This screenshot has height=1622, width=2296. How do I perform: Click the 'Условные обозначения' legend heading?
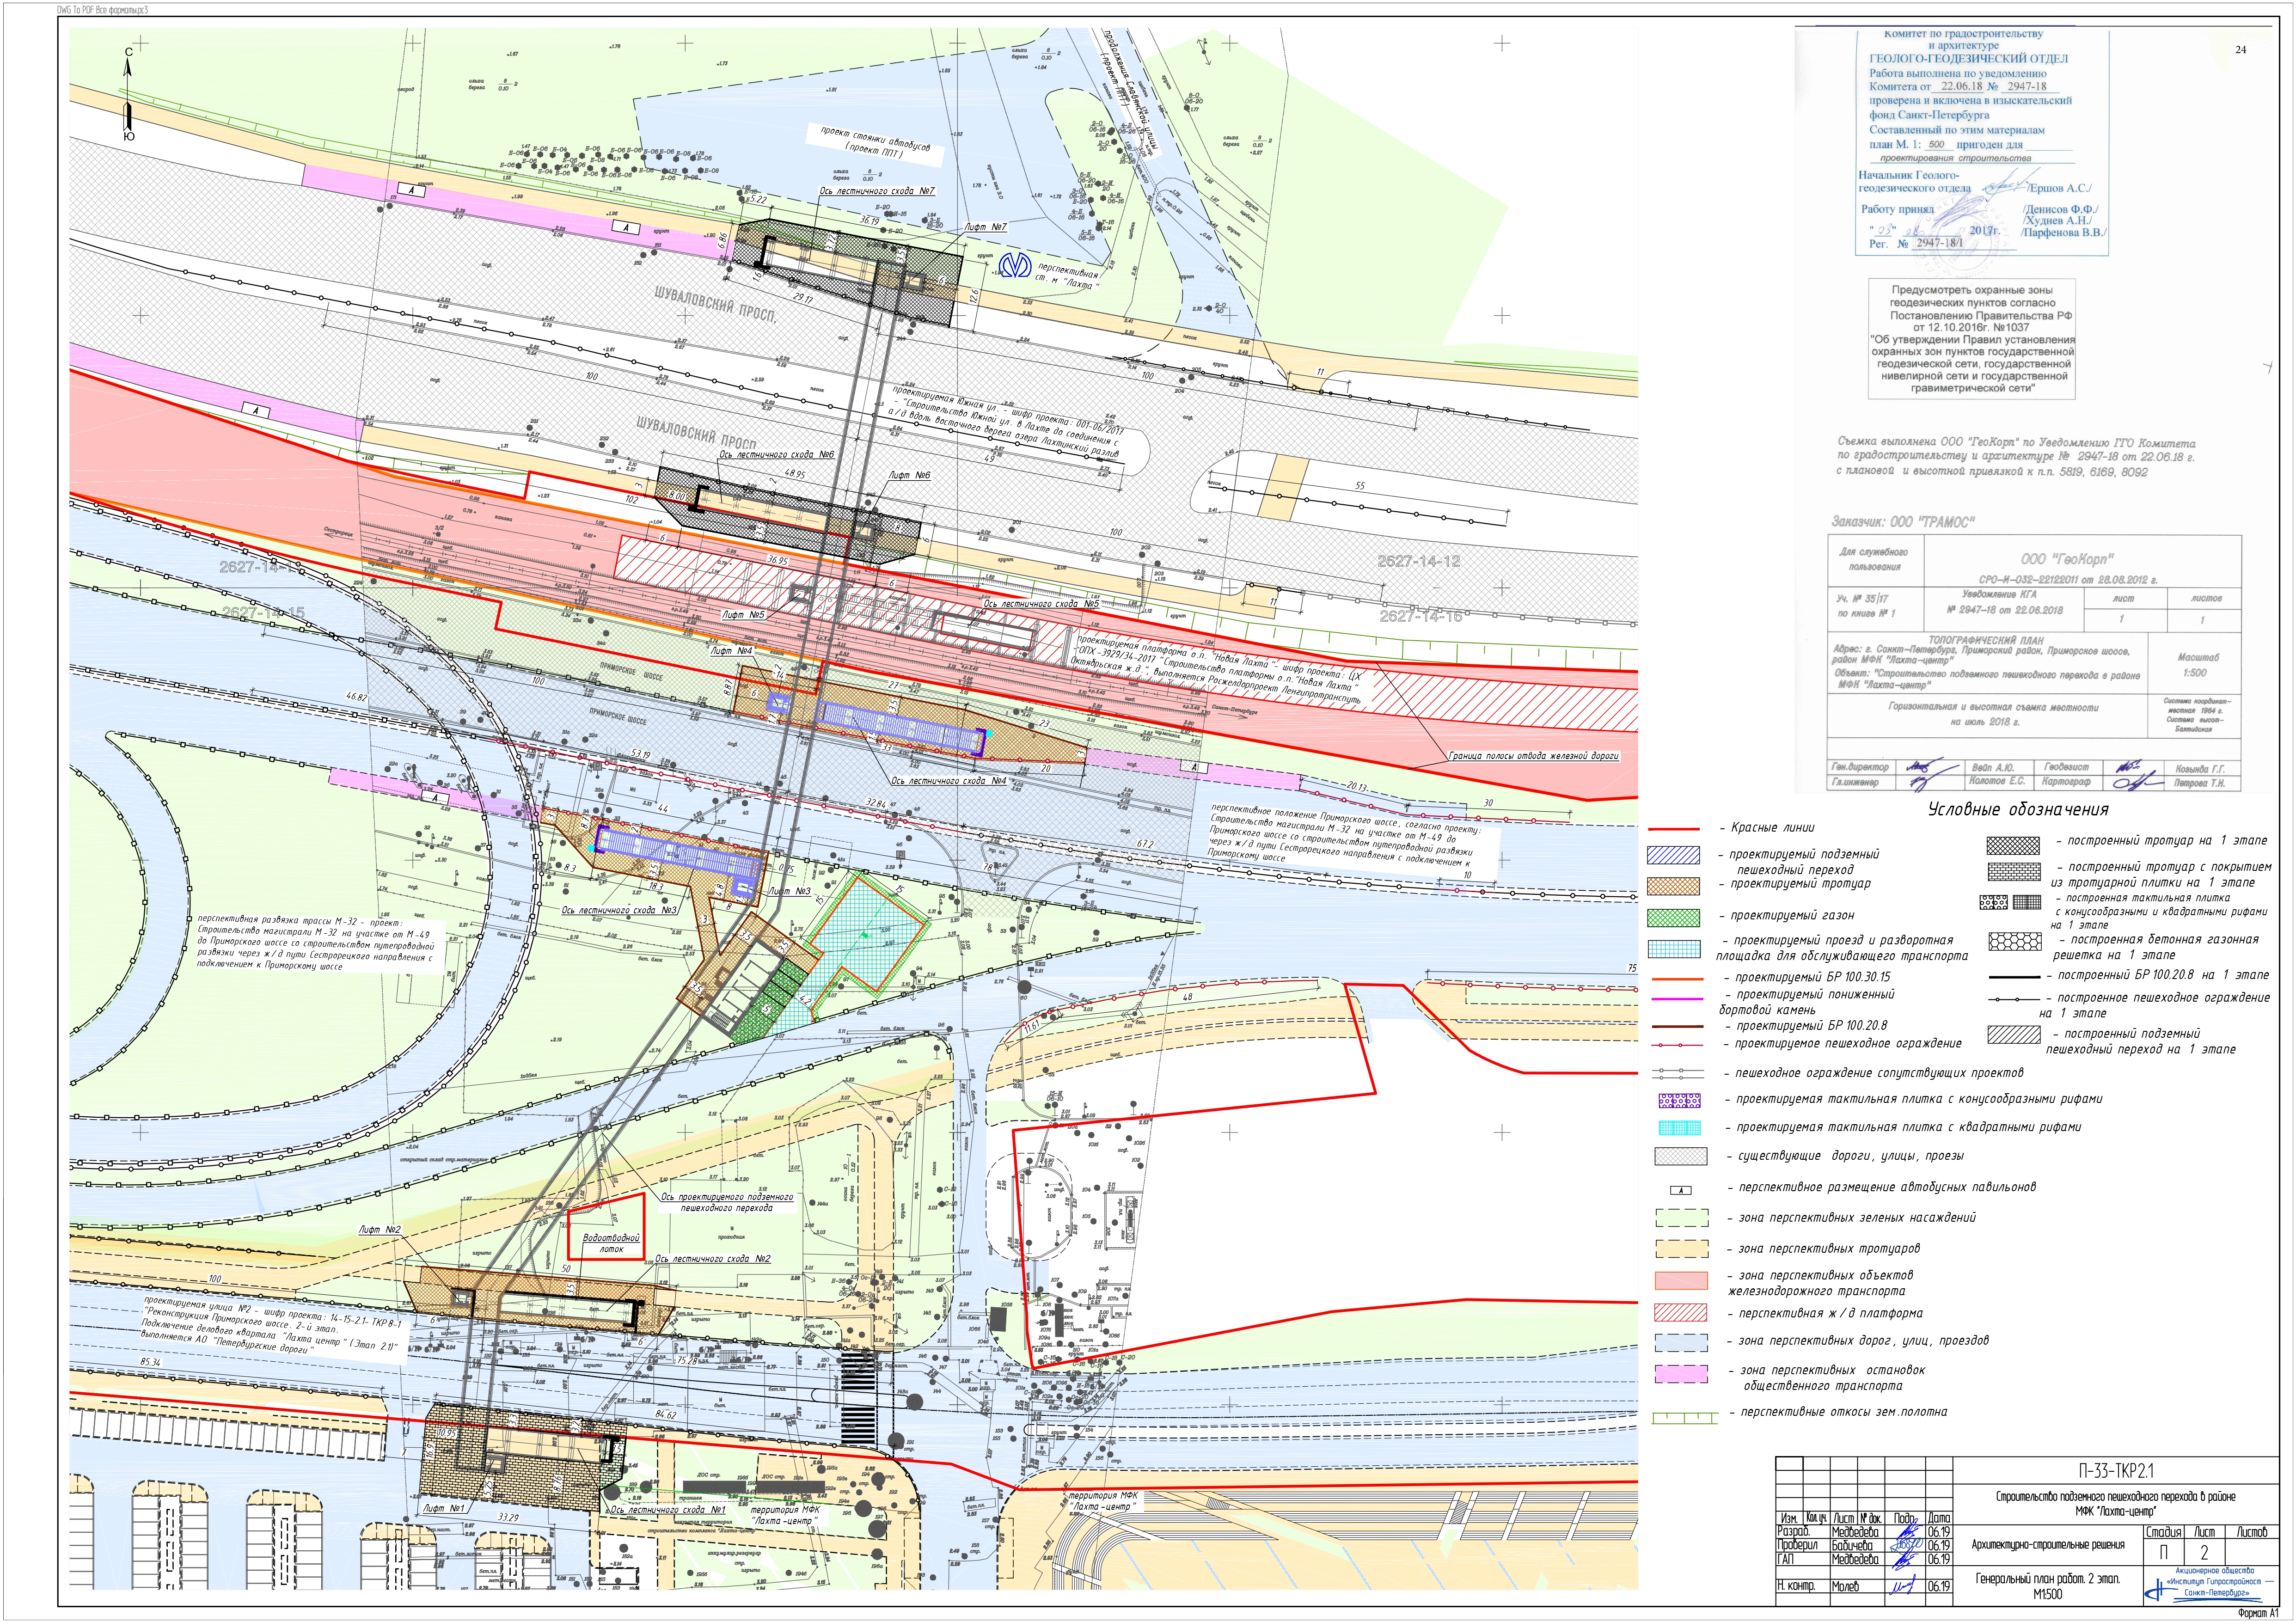coord(2018,809)
